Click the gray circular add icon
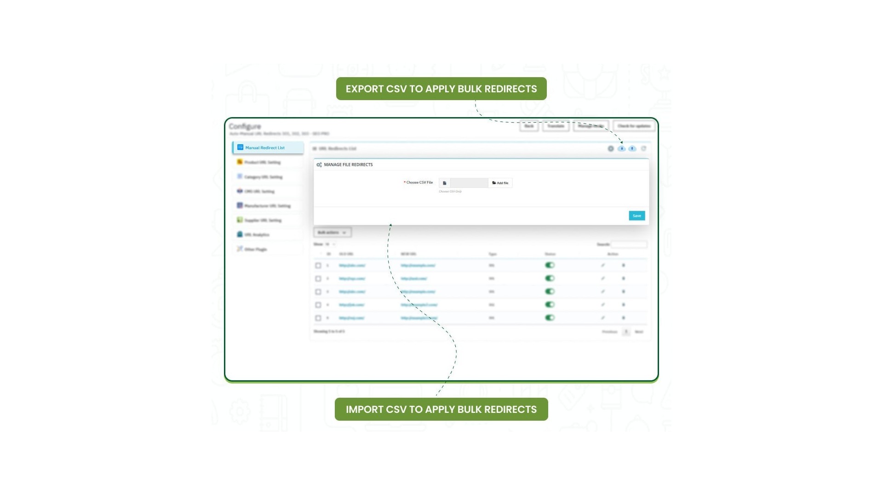 point(611,148)
